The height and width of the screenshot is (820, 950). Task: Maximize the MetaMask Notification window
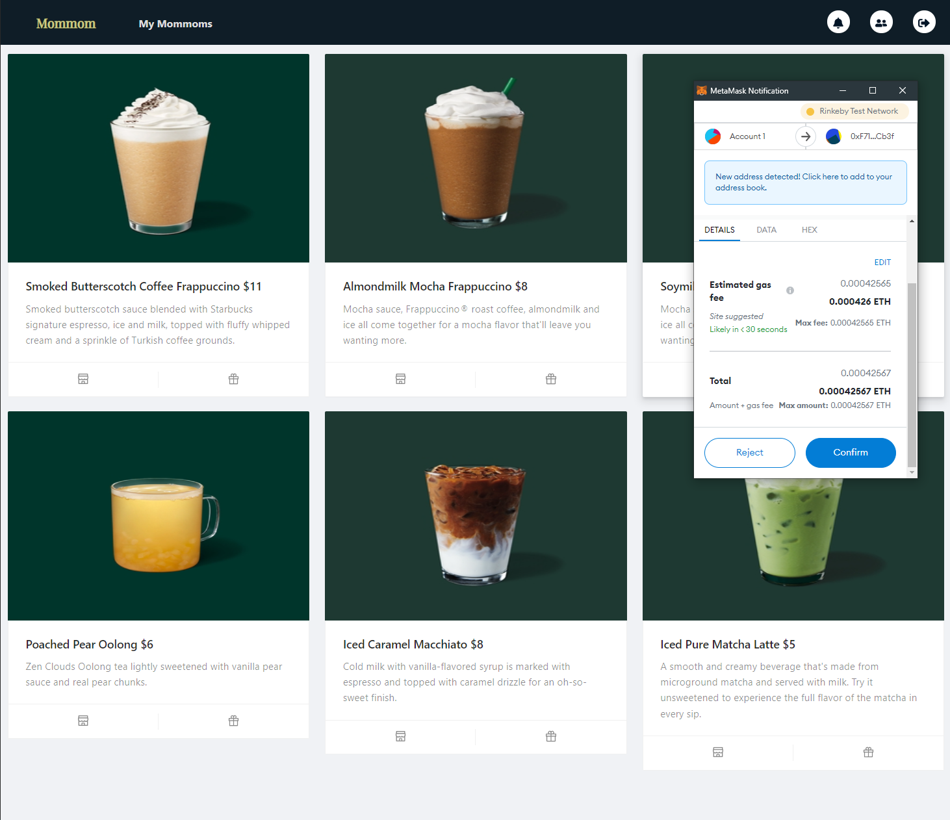click(873, 90)
